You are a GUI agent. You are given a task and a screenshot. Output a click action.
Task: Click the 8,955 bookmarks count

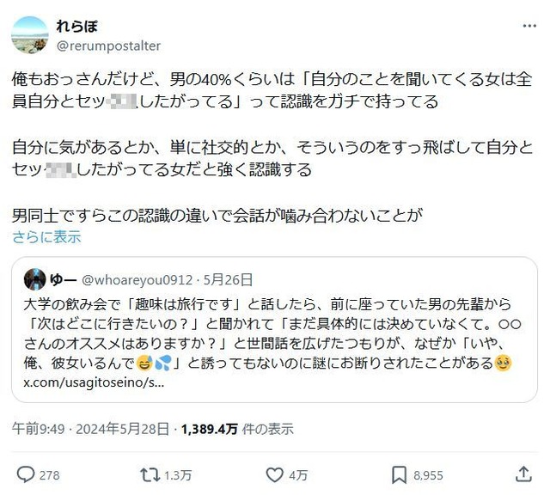428,474
